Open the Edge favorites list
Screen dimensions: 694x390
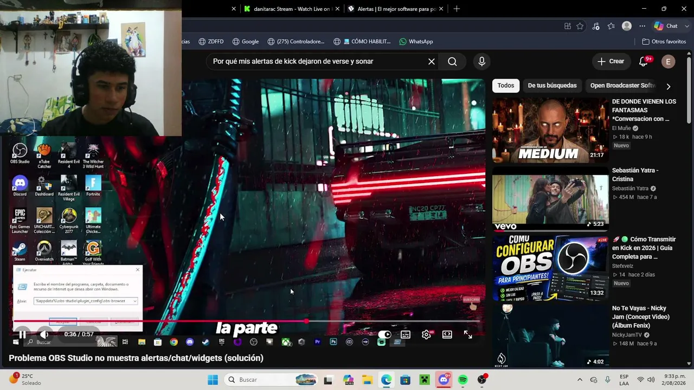tap(611, 26)
